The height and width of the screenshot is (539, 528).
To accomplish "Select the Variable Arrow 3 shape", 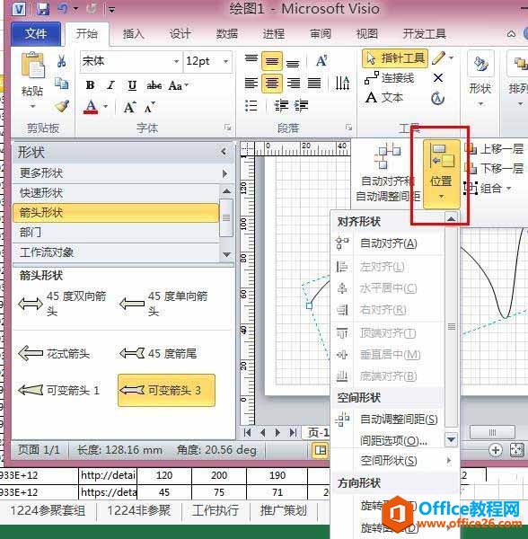I will click(x=167, y=391).
